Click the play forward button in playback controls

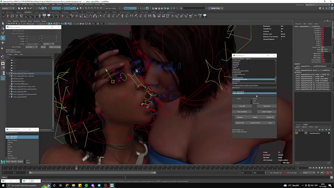322,168
